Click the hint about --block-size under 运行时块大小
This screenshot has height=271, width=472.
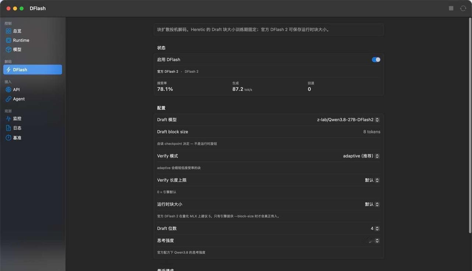pyautogui.click(x=219, y=216)
